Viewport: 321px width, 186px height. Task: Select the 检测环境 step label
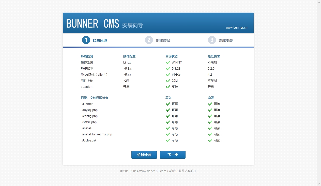pos(100,40)
